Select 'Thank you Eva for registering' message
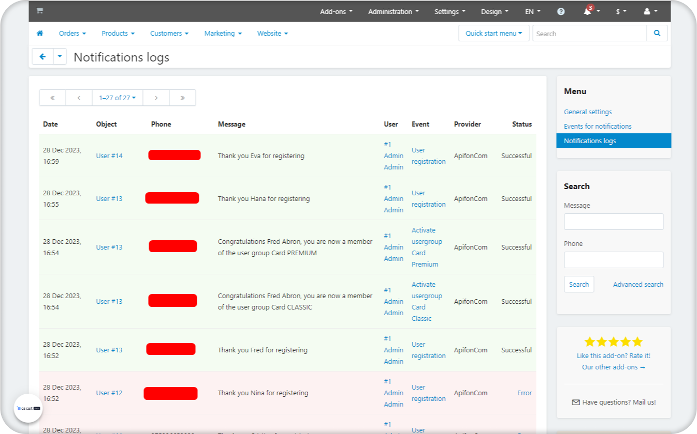This screenshot has height=434, width=697. (261, 156)
